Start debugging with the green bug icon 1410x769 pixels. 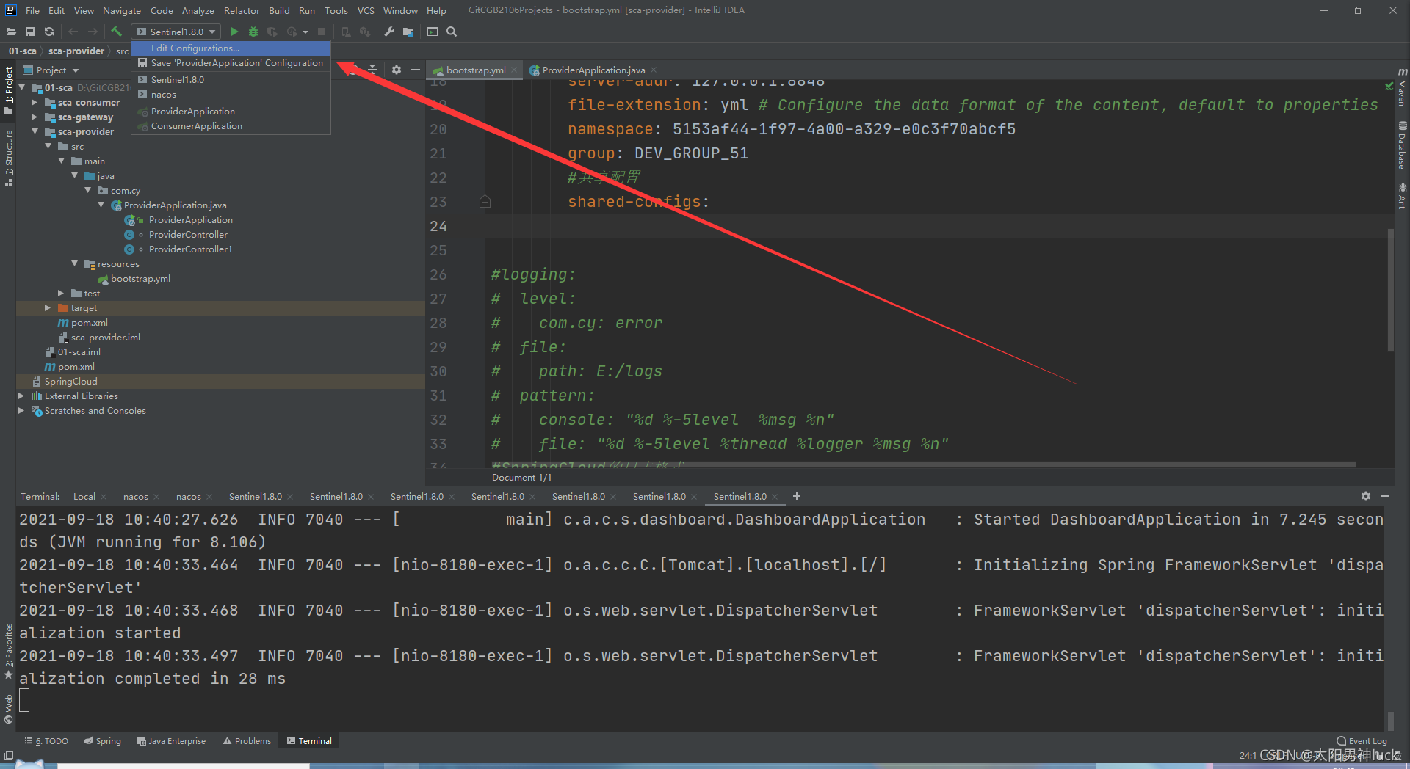click(x=253, y=32)
